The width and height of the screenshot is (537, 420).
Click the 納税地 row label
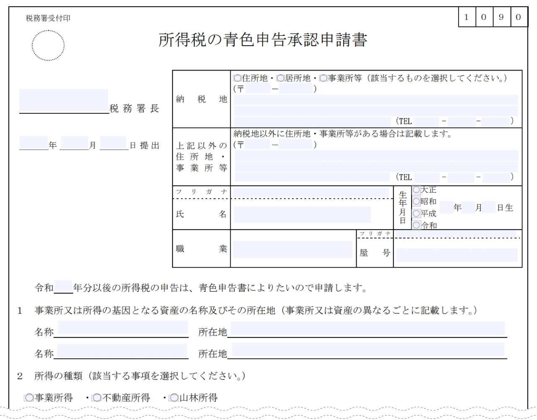click(201, 99)
